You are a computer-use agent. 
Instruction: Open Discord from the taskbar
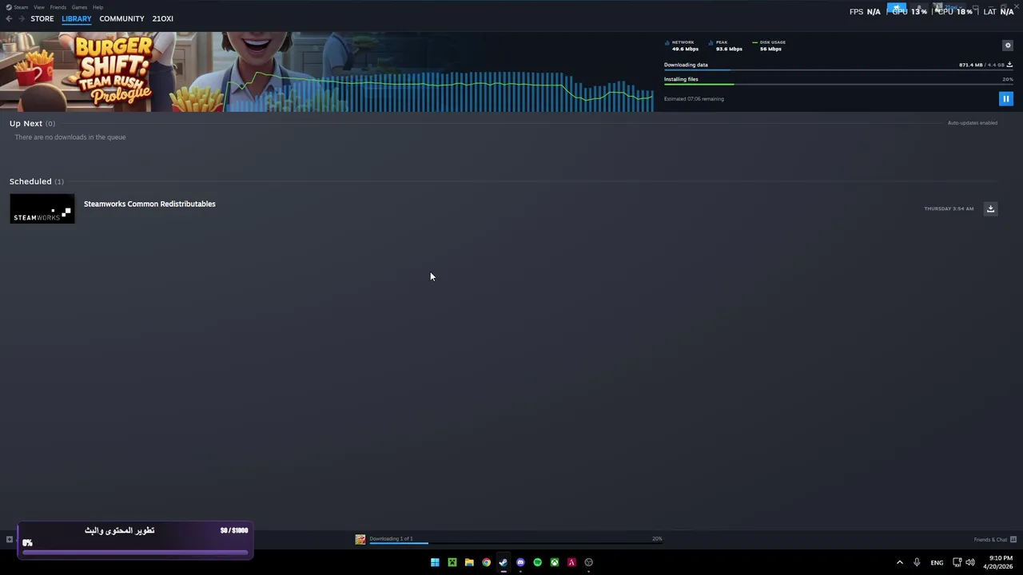click(x=520, y=562)
